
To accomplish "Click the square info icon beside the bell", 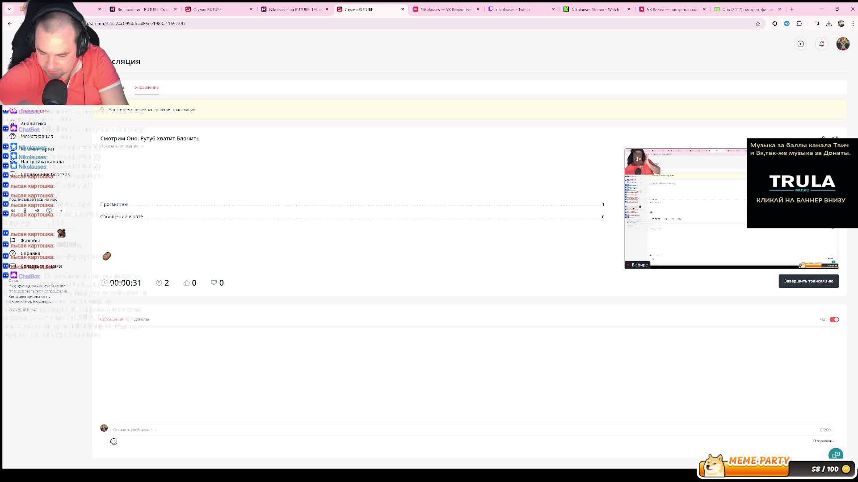I will tap(800, 44).
